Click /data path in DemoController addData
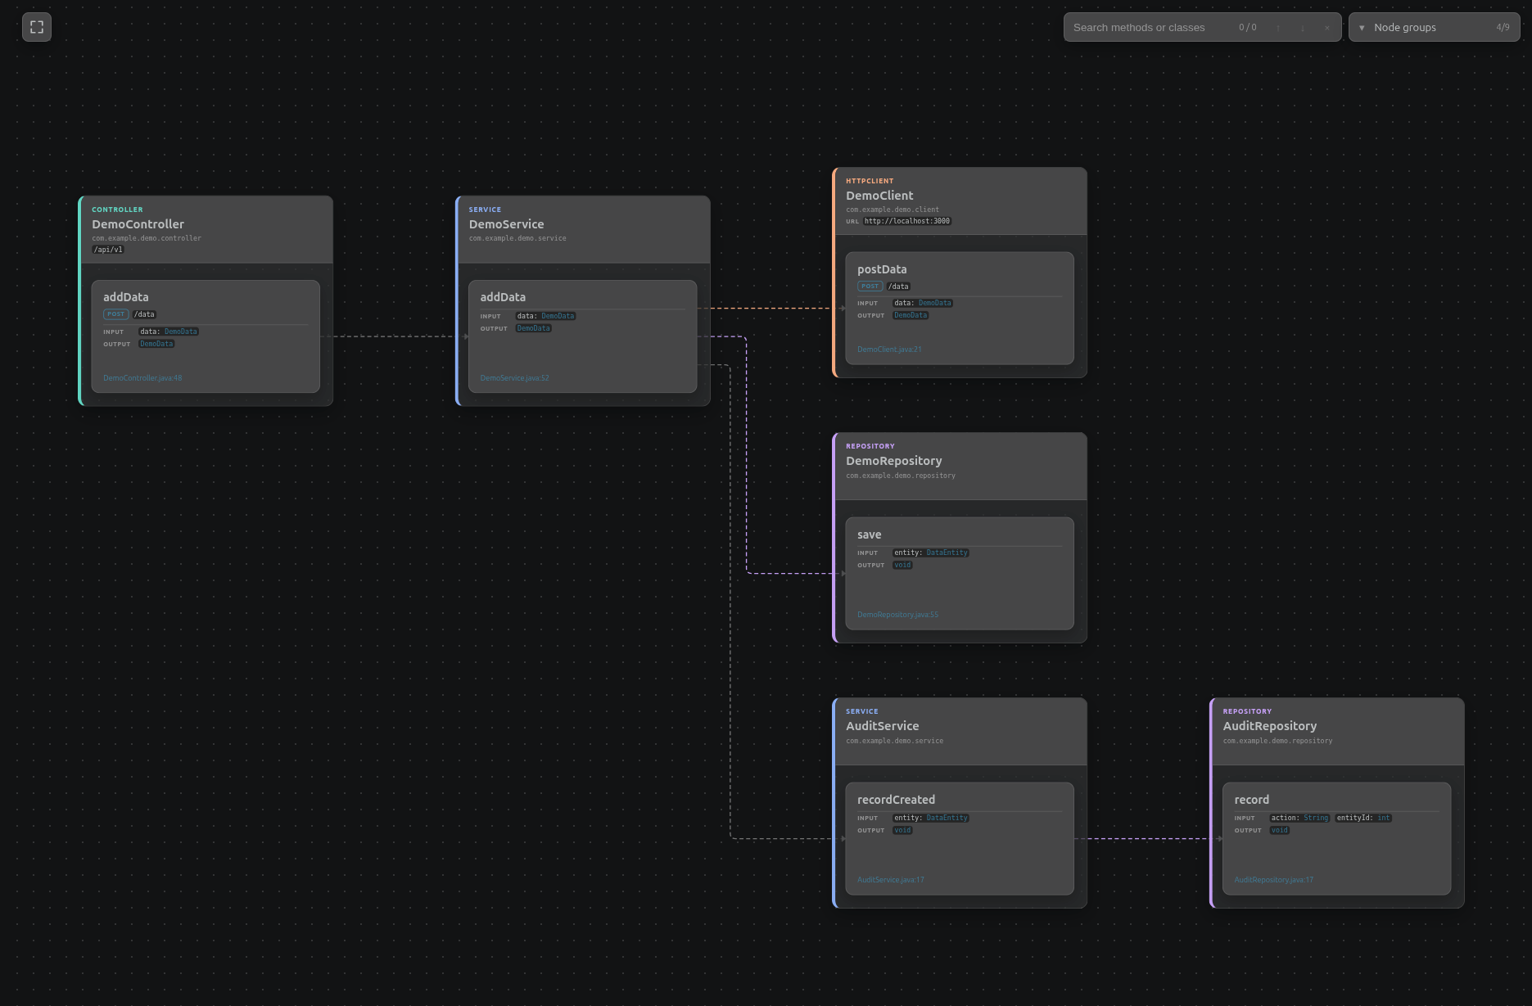 tap(144, 314)
